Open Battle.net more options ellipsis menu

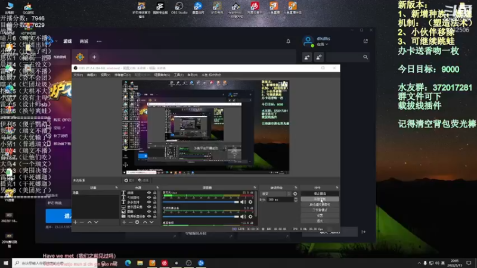[x=99, y=41]
